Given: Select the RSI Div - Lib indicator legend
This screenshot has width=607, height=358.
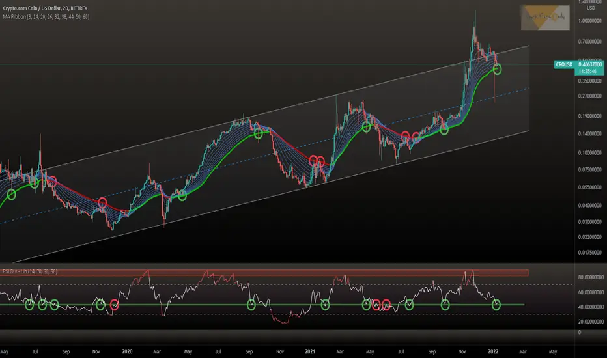Looking at the screenshot, I should (x=30, y=271).
